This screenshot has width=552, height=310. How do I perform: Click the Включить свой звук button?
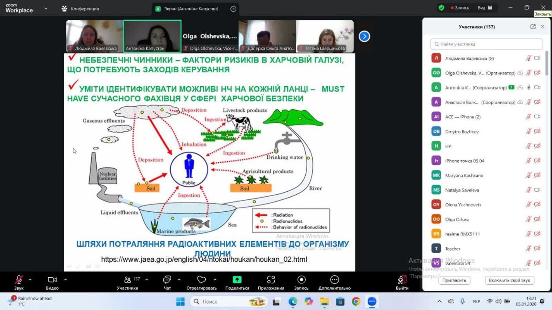509,280
